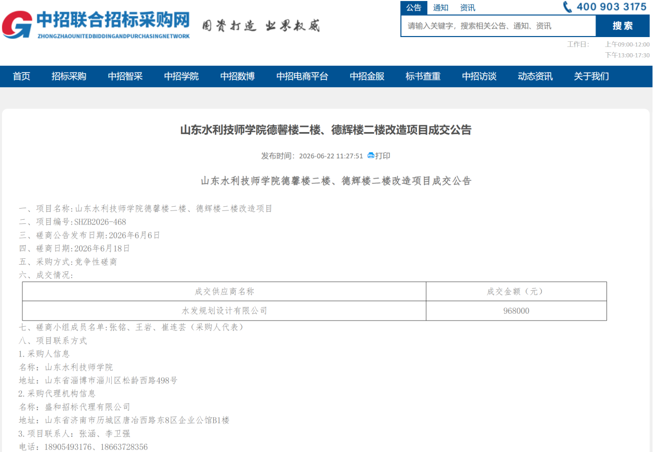Click the working hours 下午13:00-17:30
Viewport: 653px width, 452px height.
627,55
